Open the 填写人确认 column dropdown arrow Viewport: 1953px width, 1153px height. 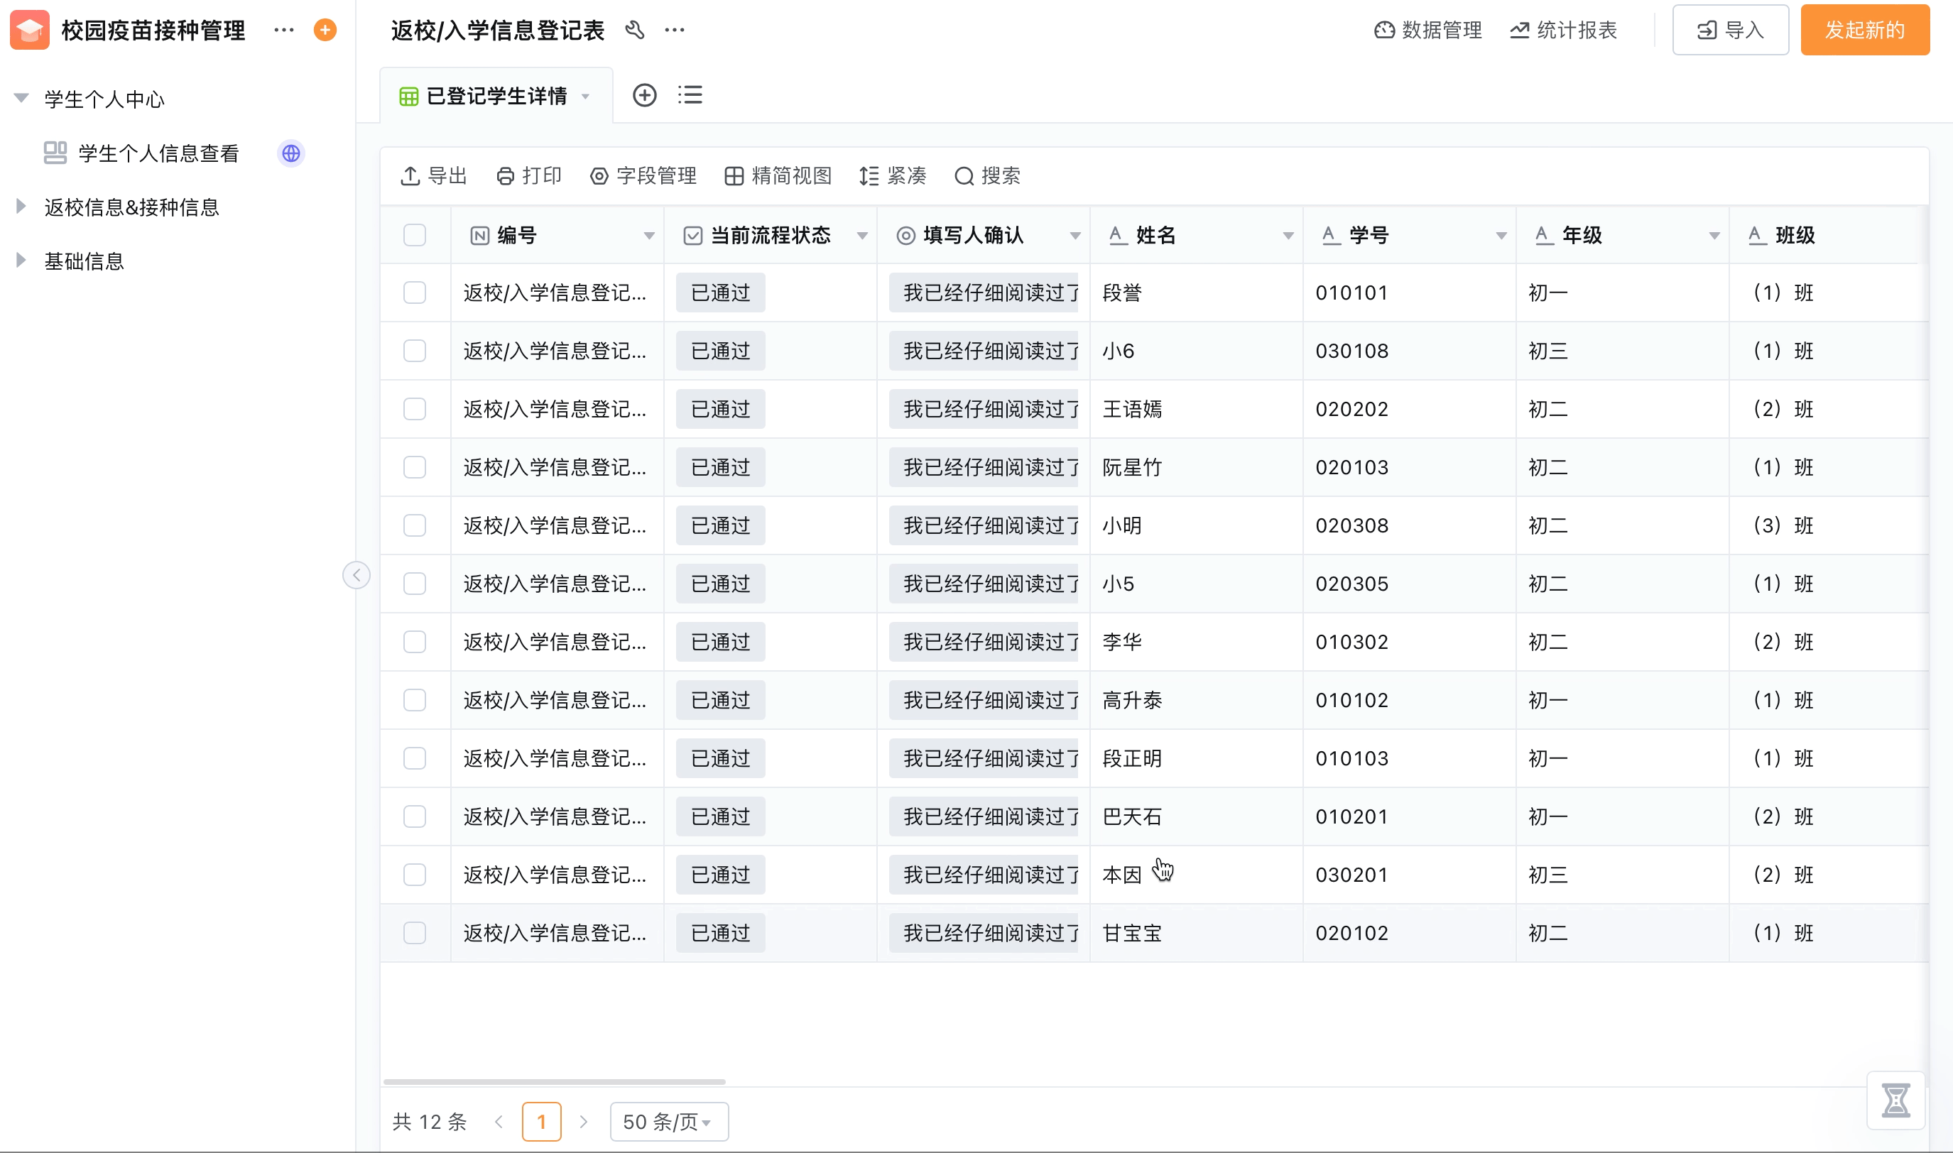[x=1075, y=236]
